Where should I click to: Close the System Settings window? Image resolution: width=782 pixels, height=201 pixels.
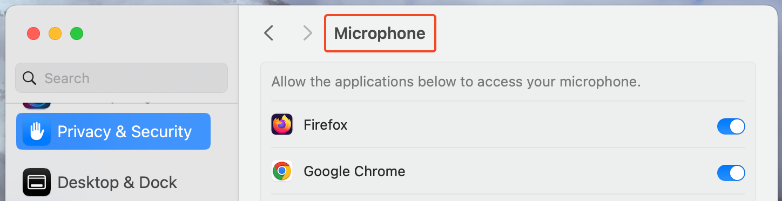34,33
